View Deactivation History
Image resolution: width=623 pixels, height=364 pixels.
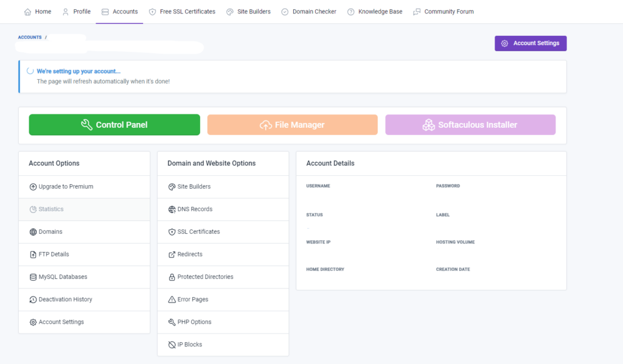(x=84, y=299)
